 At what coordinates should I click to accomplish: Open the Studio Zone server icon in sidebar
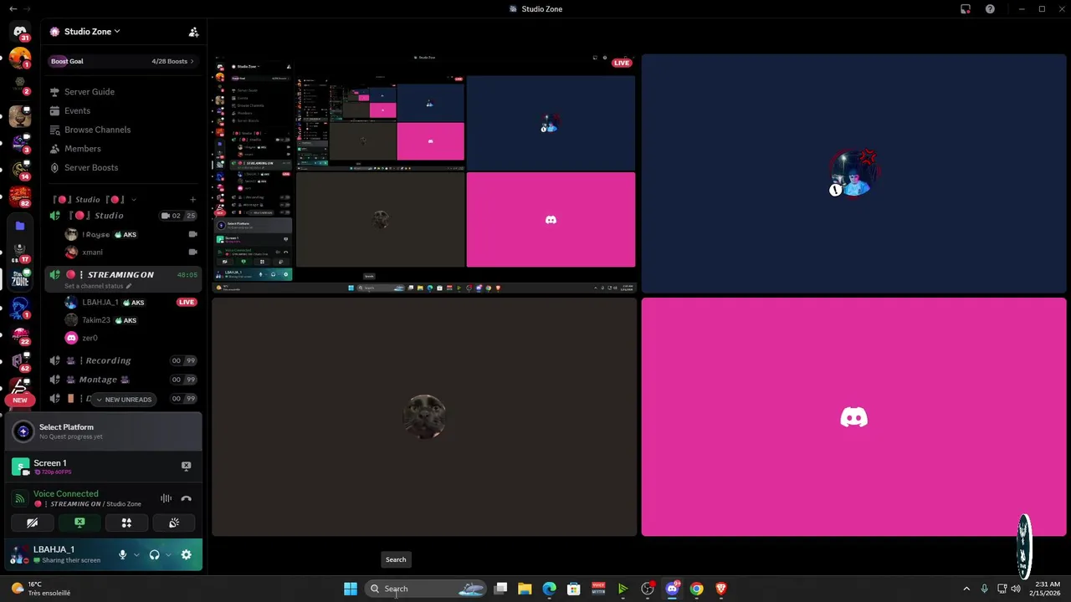tap(20, 279)
